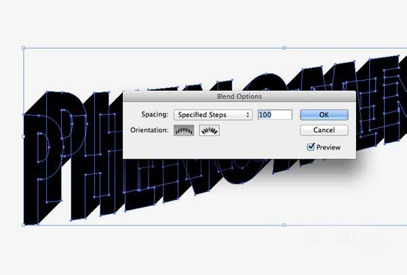Click the Blend Options title bar
The image size is (407, 275).
click(239, 96)
